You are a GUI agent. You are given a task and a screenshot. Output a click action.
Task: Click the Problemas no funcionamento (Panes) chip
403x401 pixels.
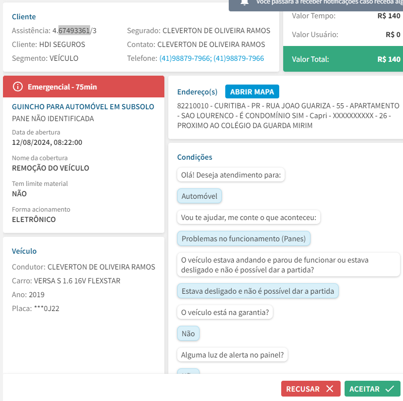244,239
